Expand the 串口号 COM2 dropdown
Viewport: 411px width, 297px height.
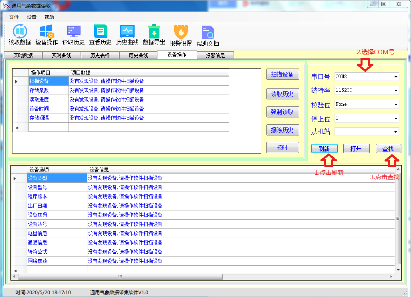[x=395, y=77]
